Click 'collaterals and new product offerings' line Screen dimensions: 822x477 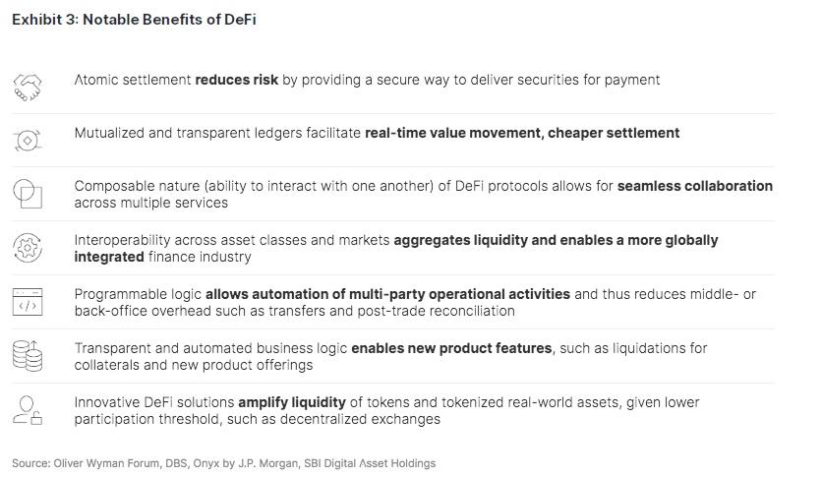[194, 365]
